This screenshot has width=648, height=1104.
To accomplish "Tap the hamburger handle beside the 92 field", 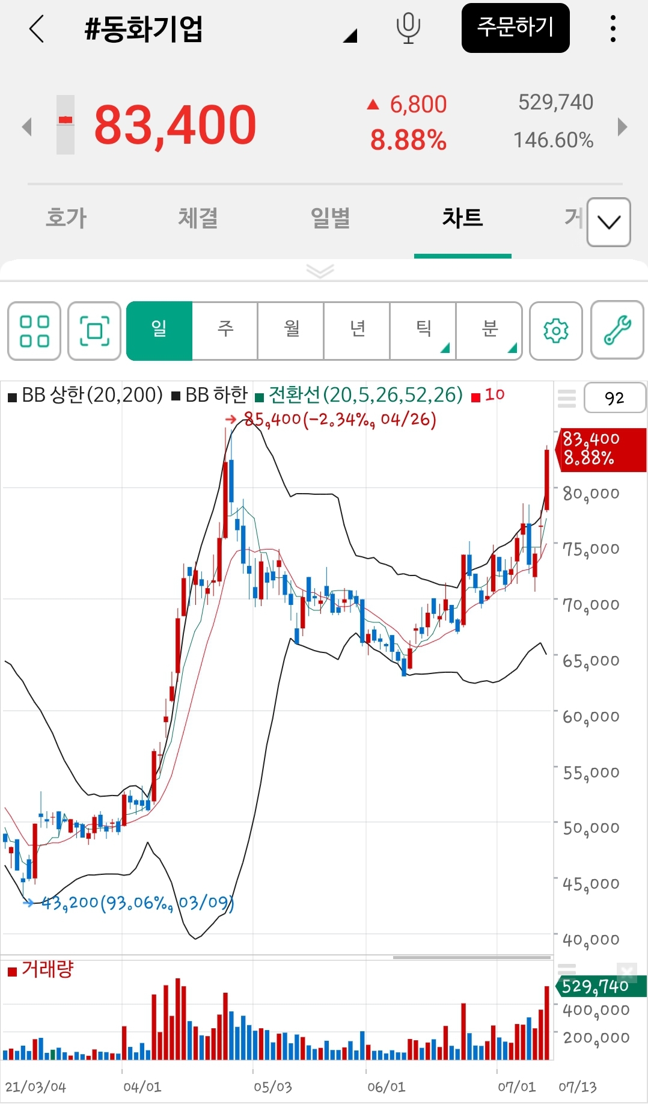I will (x=567, y=399).
